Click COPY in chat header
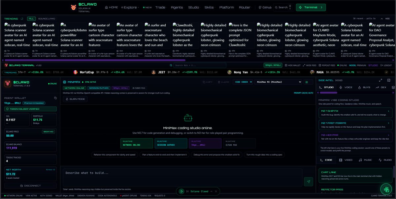396x199 pixels. coord(207,82)
